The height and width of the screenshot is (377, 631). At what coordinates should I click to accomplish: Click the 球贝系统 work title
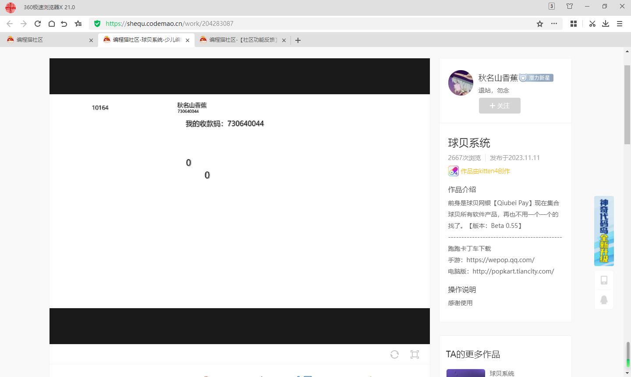pos(469,143)
